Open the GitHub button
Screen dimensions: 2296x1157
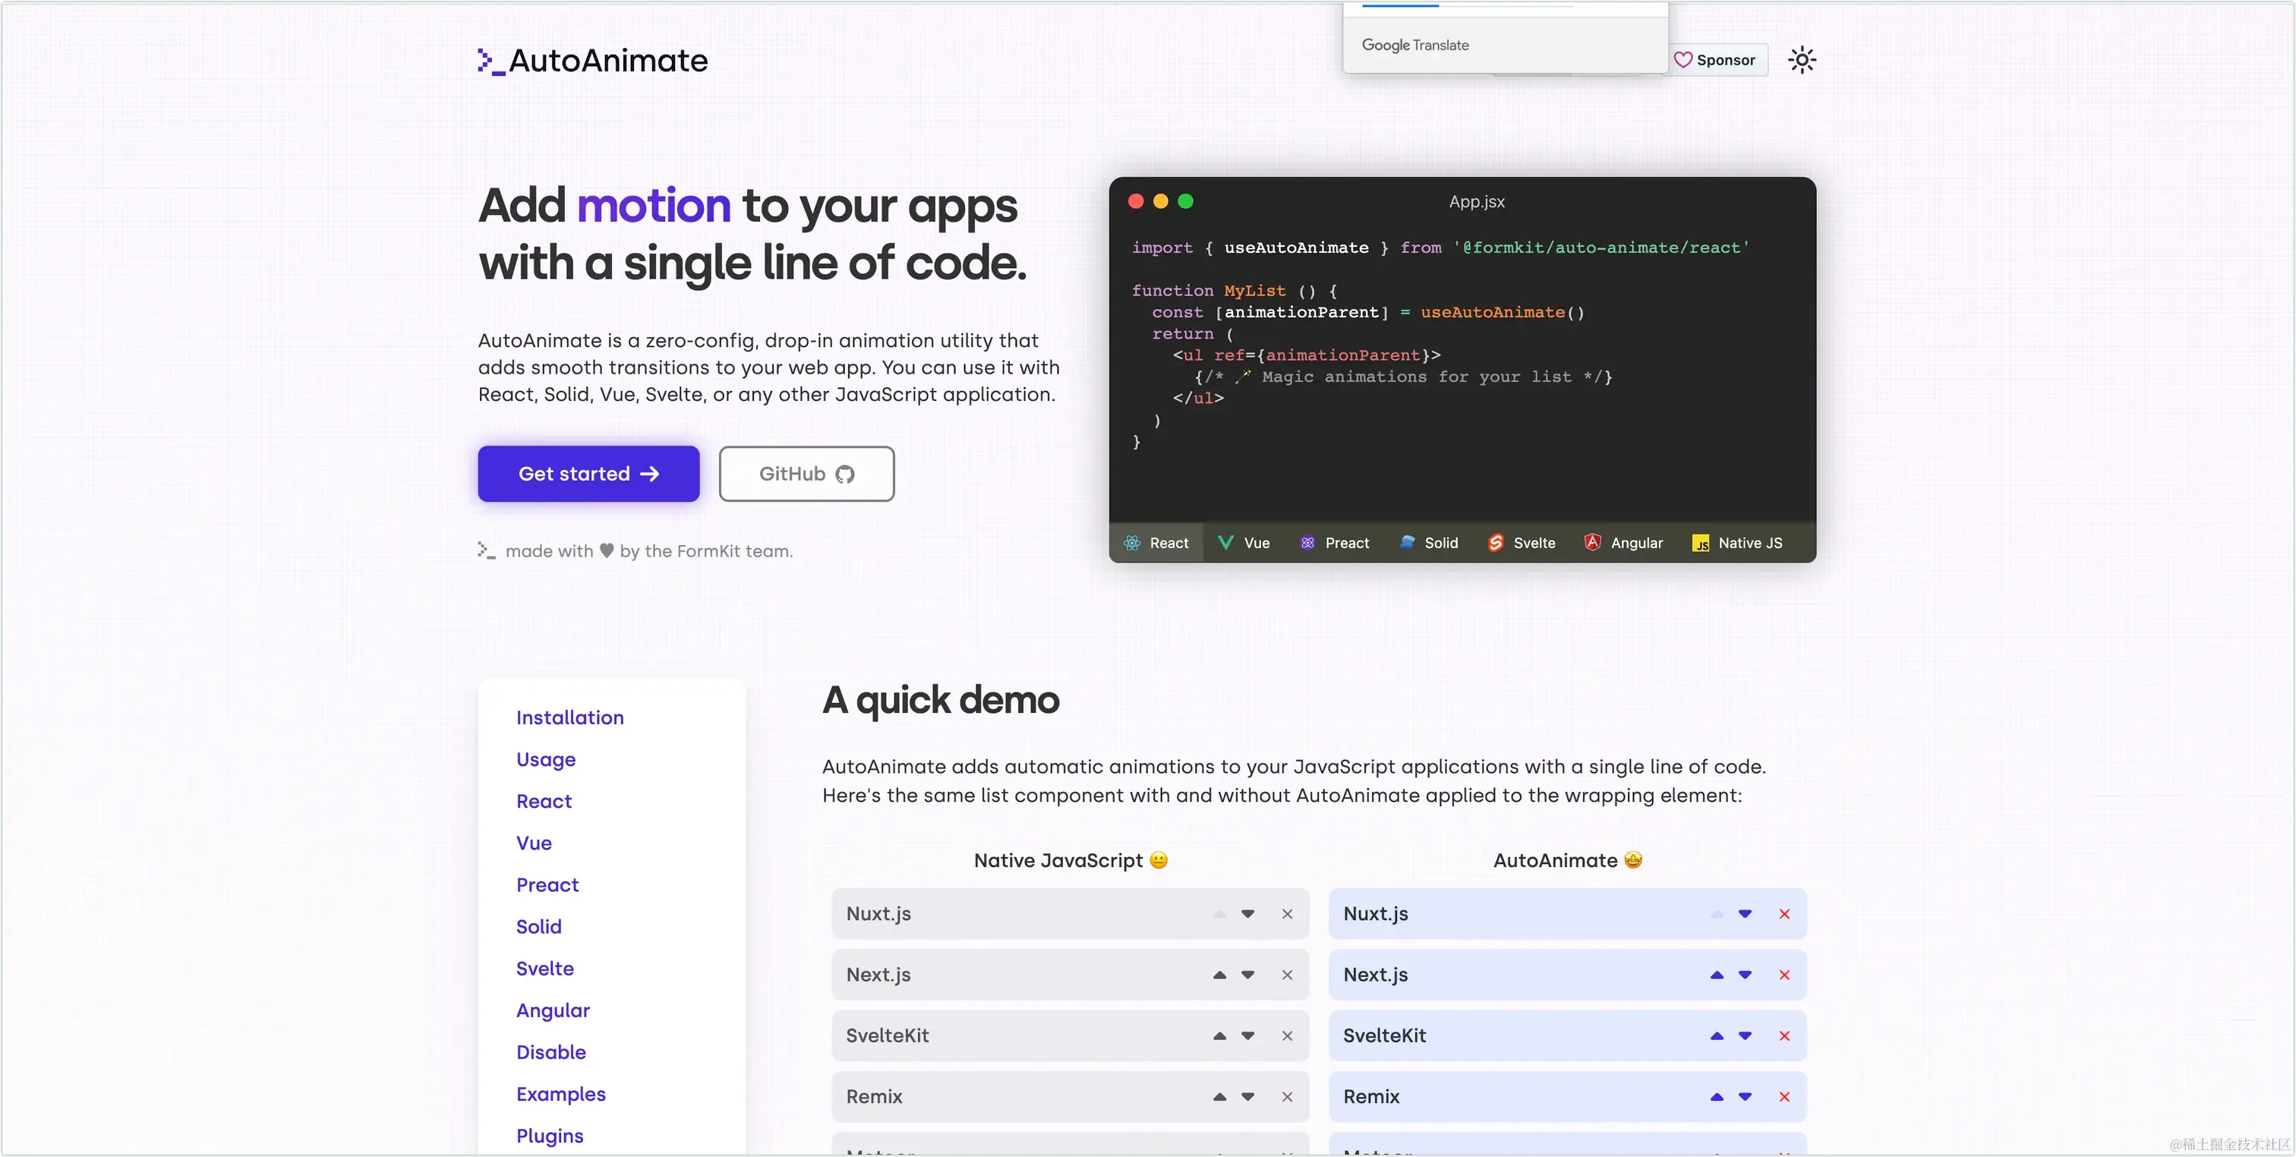coord(806,473)
